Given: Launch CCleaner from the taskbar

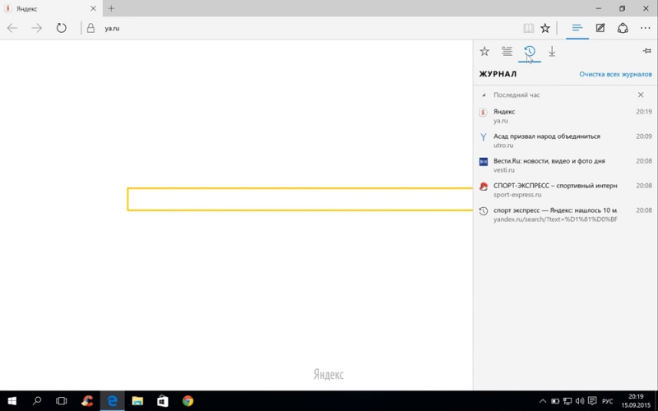Looking at the screenshot, I should click(87, 401).
